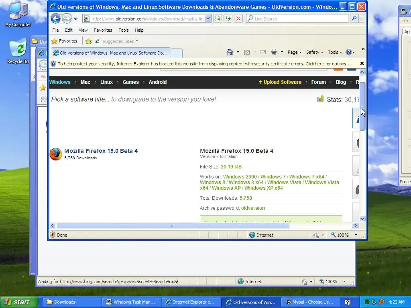
Task: Click the status bar security shield icon
Action: 53,235
